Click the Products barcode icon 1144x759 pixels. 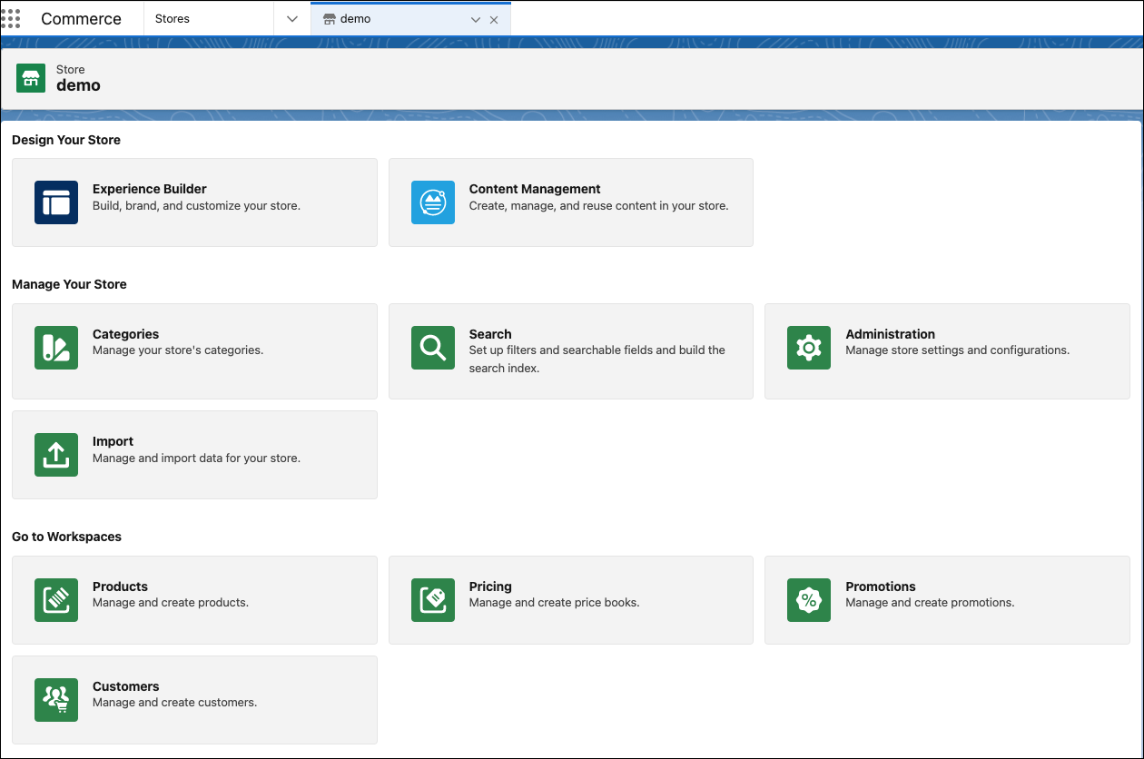point(56,600)
